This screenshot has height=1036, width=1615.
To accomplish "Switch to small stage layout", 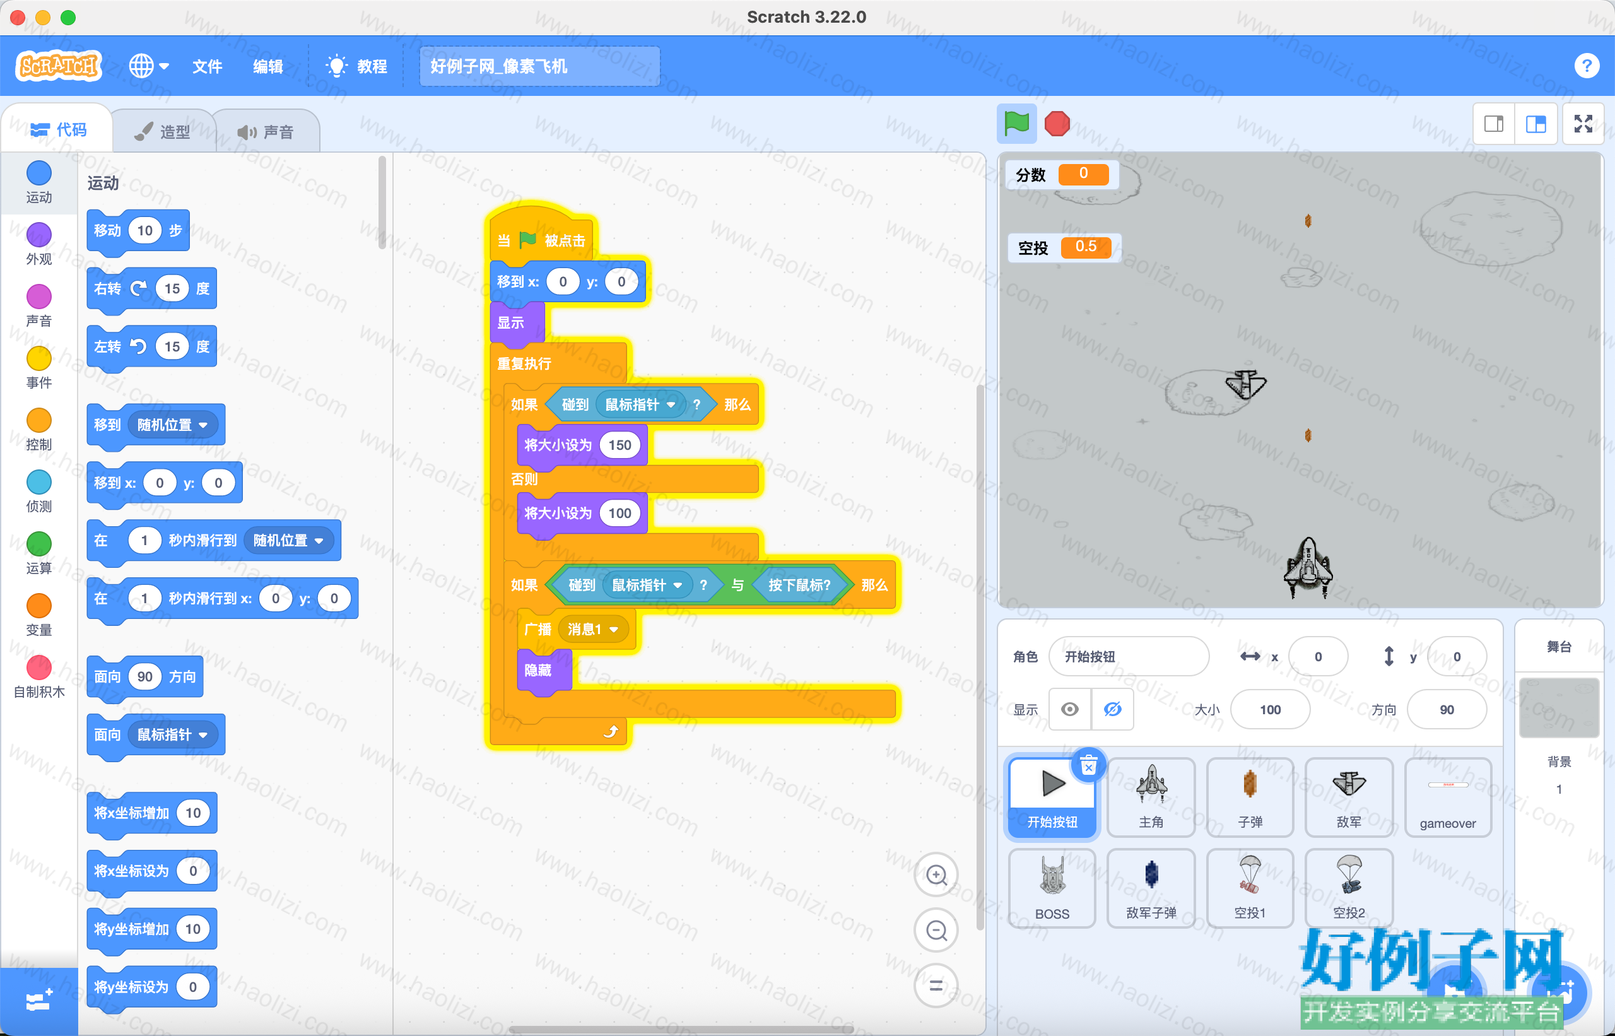I will tap(1494, 124).
